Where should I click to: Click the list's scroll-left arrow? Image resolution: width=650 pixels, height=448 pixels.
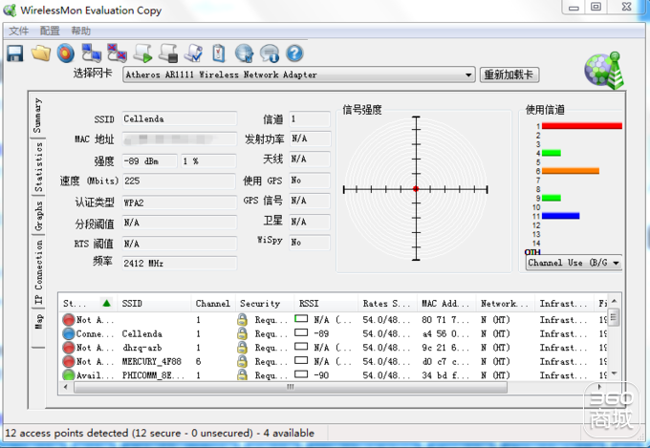tap(66, 387)
